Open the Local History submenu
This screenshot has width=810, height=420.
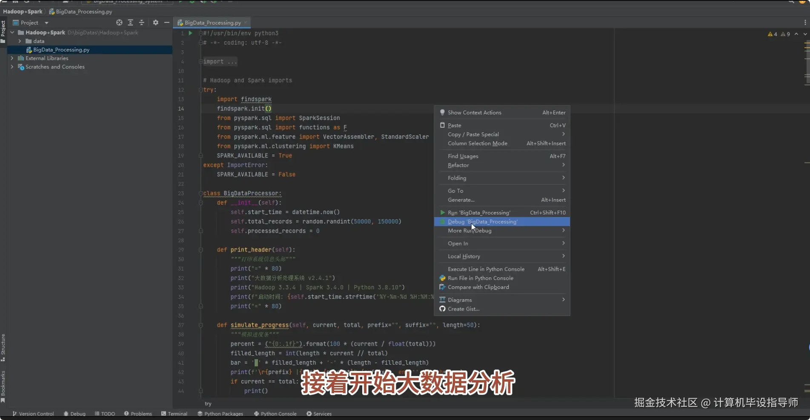502,256
